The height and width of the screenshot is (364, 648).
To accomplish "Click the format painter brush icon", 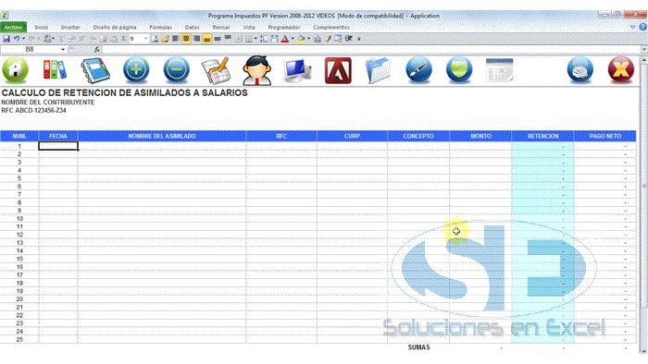I will (x=328, y=39).
